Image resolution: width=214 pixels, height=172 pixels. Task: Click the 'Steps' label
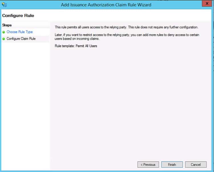pyautogui.click(x=7, y=25)
